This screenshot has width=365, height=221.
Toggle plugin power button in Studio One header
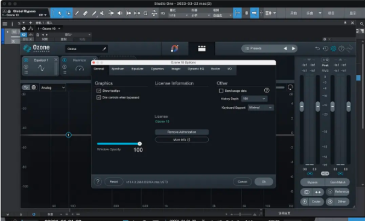tap(24, 34)
